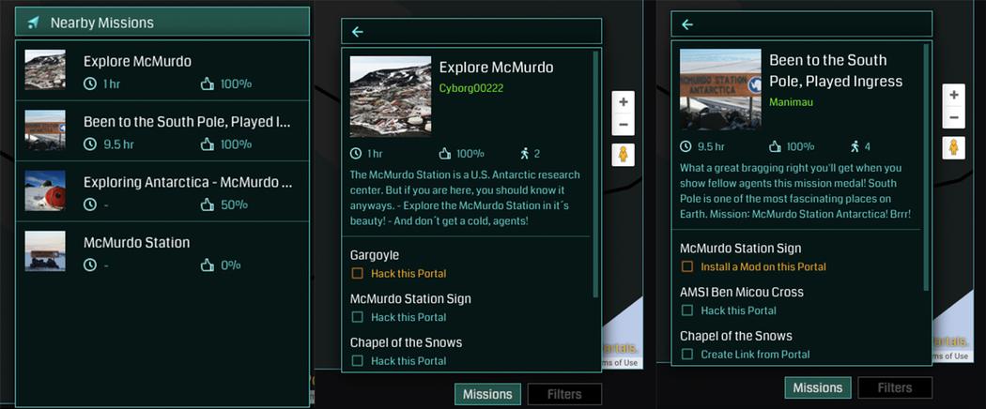This screenshot has width=986, height=409.
Task: Open the Explore McMurdo mission in the list
Action: [x=162, y=70]
